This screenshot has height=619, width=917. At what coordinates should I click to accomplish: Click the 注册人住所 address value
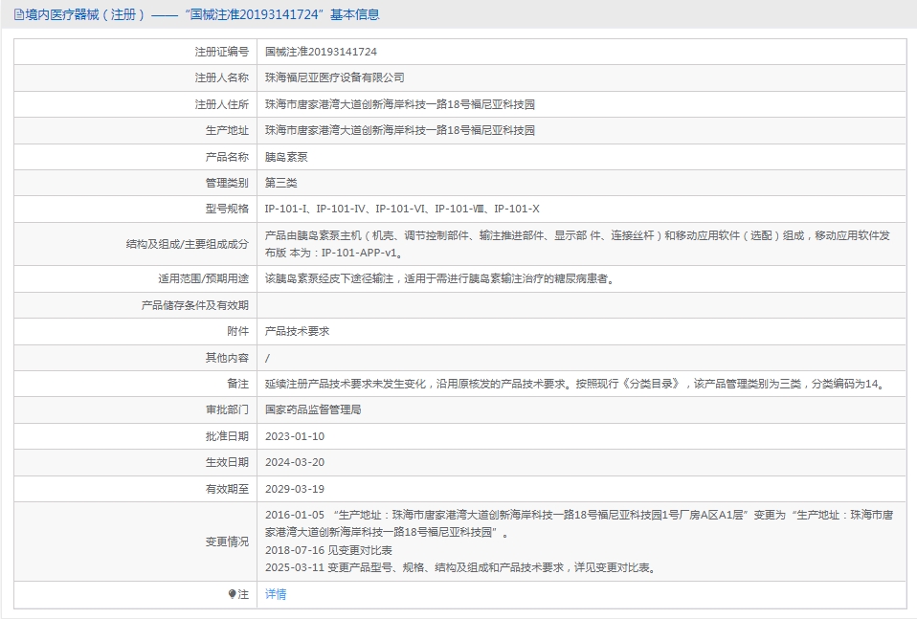(x=400, y=104)
